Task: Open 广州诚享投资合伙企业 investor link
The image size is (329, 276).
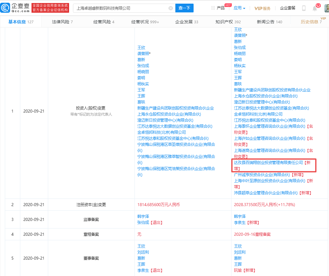Action: [x=262, y=175]
